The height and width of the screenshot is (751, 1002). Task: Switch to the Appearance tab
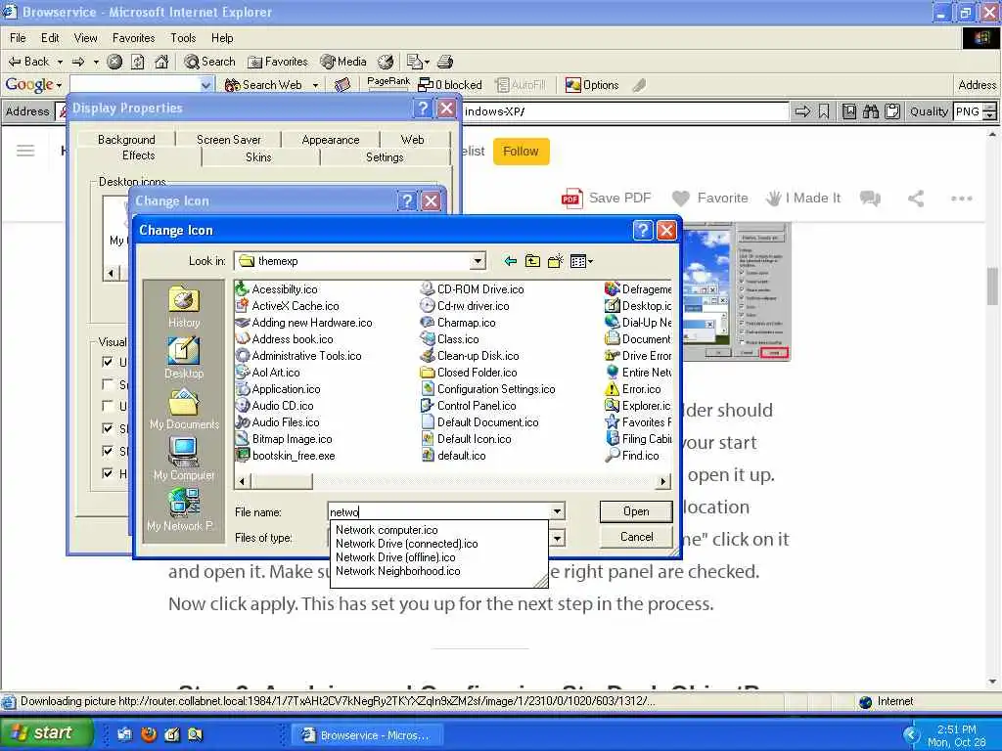(331, 139)
